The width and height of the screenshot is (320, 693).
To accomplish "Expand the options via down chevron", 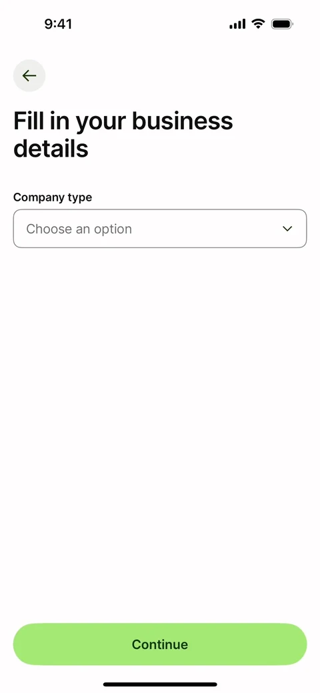I will point(287,229).
